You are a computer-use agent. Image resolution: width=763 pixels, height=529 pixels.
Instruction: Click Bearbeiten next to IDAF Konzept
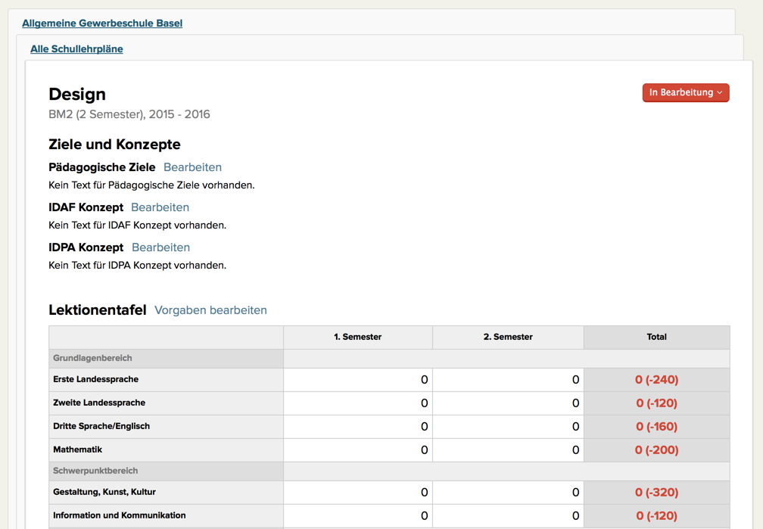click(160, 207)
